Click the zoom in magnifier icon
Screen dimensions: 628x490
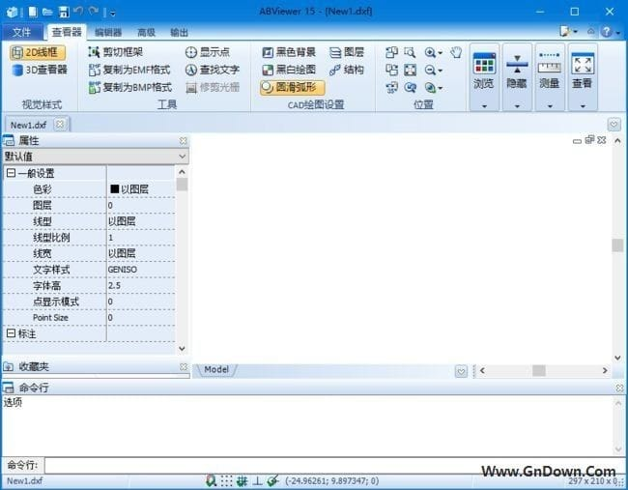pos(430,52)
